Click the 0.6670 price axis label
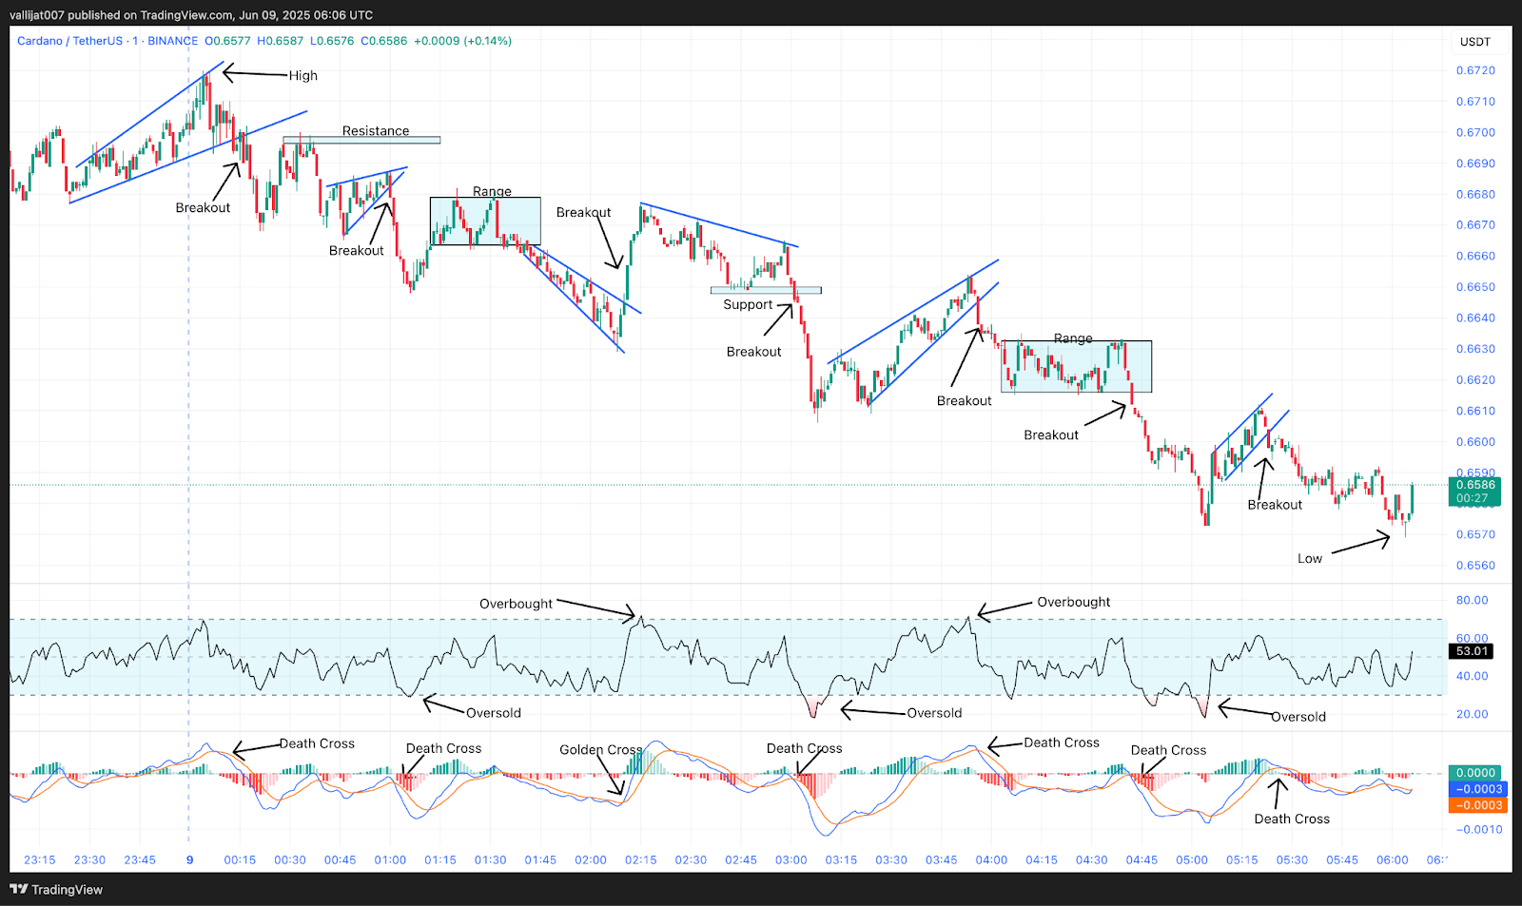The image size is (1522, 906). (1475, 225)
